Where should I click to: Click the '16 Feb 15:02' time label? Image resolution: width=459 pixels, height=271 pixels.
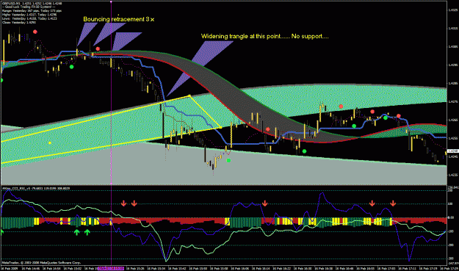pyautogui.click(x=72, y=268)
